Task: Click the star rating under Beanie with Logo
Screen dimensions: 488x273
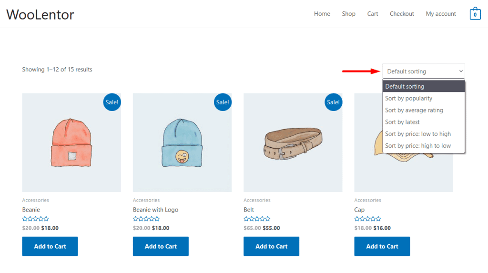Action: [x=146, y=219]
